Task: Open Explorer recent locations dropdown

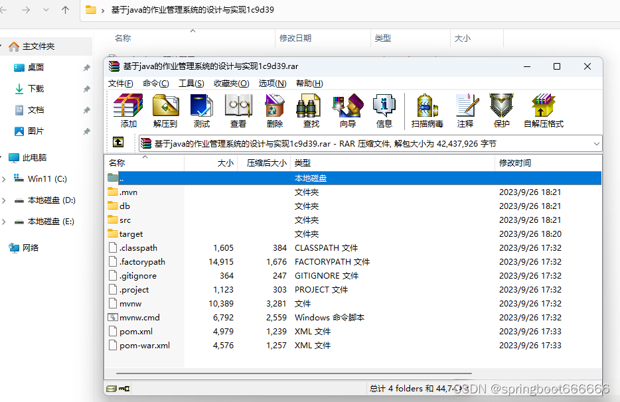Action: pos(46,10)
